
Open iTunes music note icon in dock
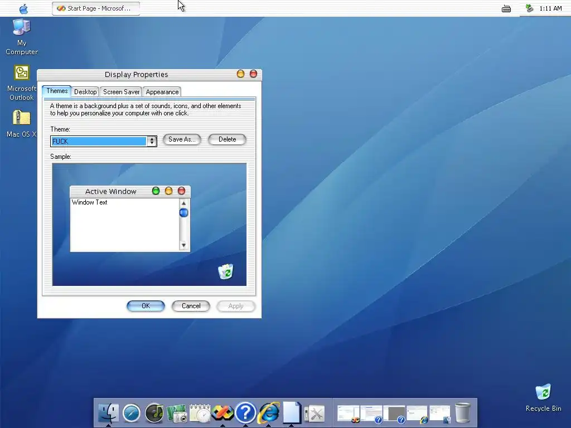(x=154, y=413)
